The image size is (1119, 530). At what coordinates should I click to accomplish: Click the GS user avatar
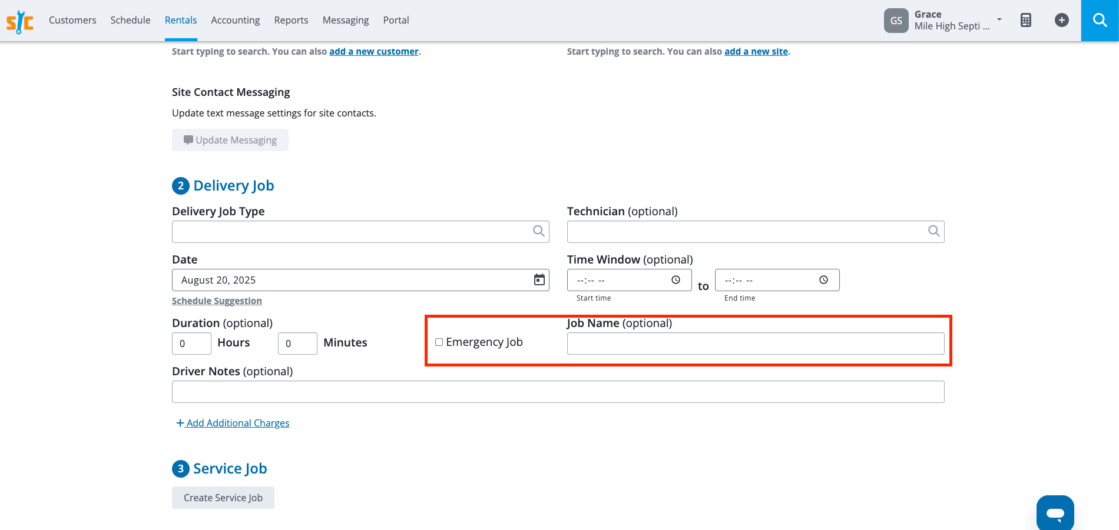point(896,21)
